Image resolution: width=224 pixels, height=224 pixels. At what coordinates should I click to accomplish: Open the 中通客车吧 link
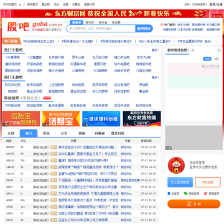[x=78, y=64]
